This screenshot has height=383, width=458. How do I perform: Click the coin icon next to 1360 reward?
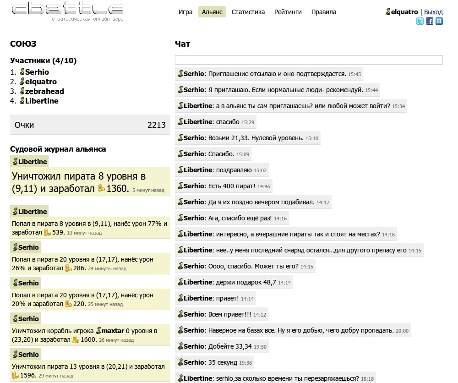tap(102, 188)
